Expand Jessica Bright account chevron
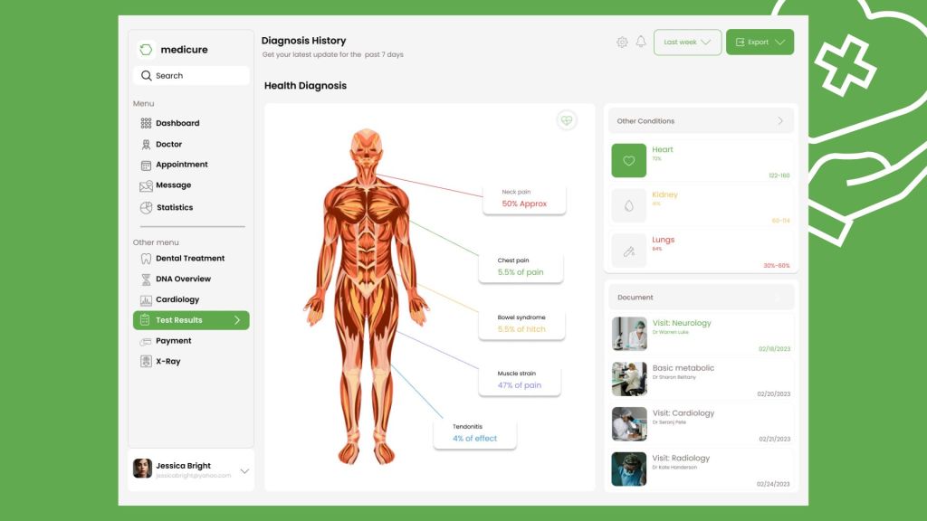The image size is (927, 521). point(244,470)
